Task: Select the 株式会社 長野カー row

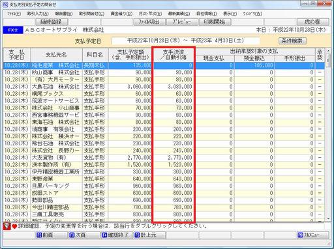Action: coord(164,151)
